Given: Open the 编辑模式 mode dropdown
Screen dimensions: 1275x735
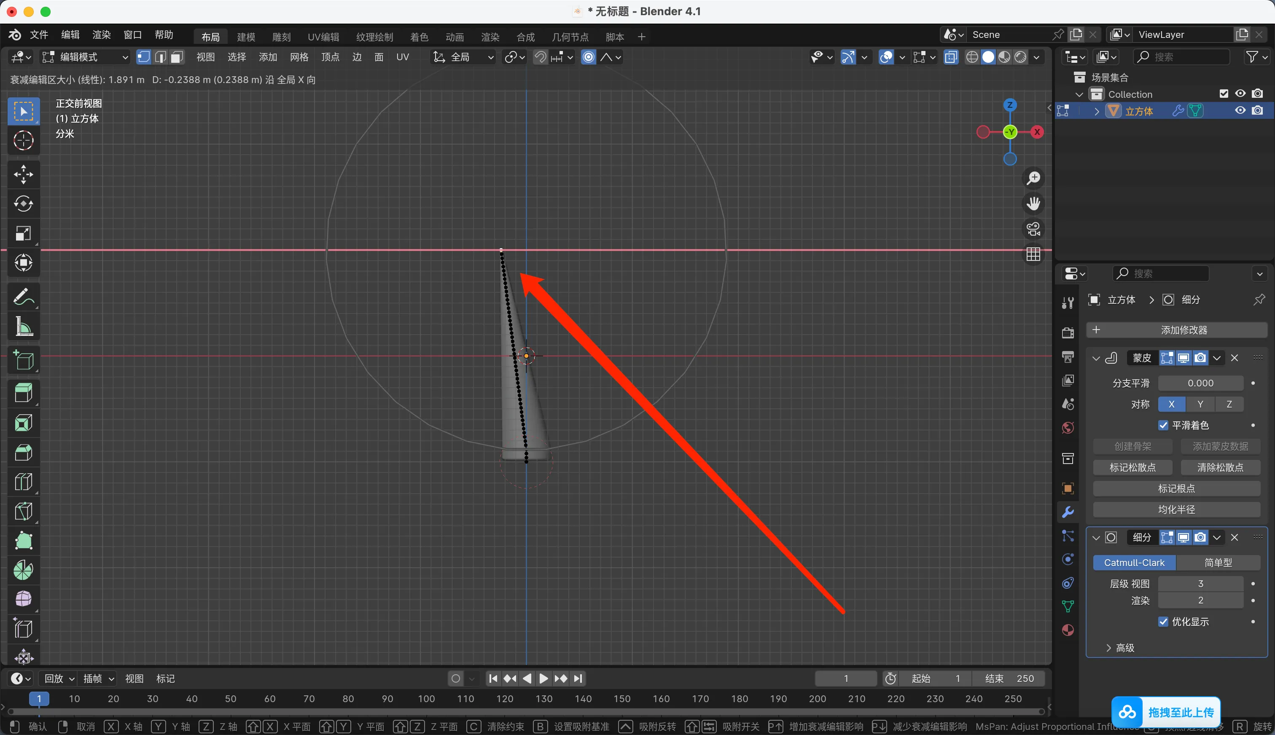Looking at the screenshot, I should click(x=85, y=57).
